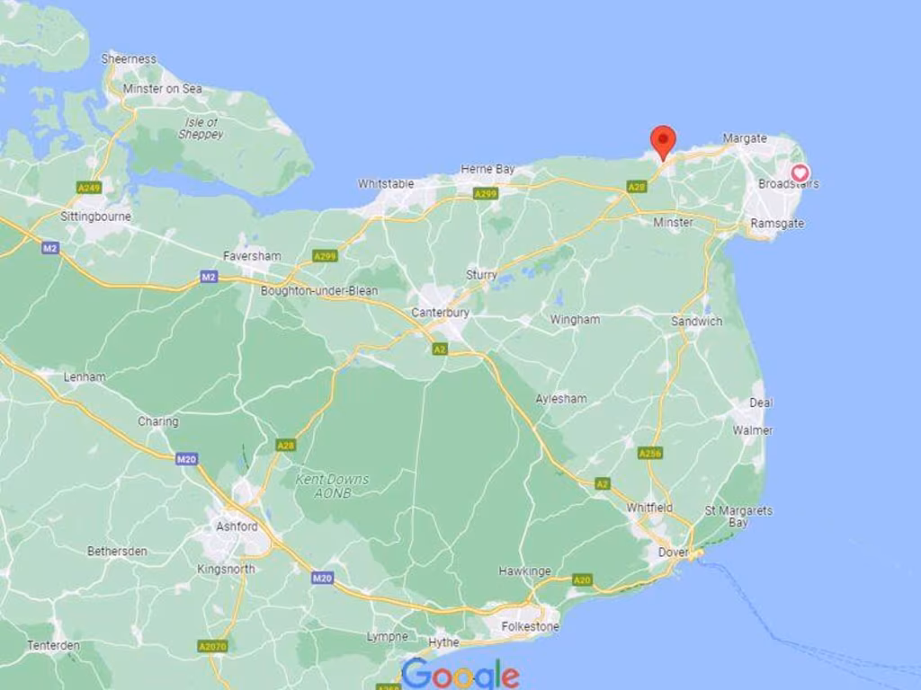The height and width of the screenshot is (690, 921).
Task: Click the A249 road shield near Sittingbourne
Action: coord(89,188)
